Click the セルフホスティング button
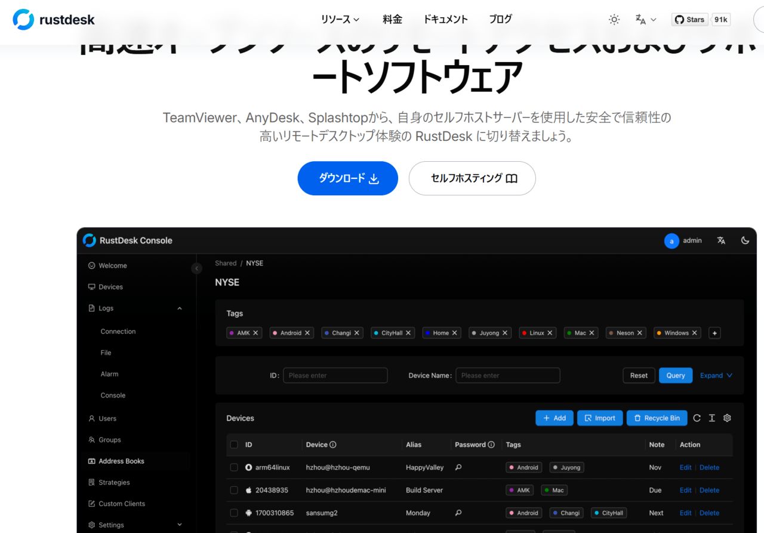This screenshot has width=764, height=533. [472, 178]
